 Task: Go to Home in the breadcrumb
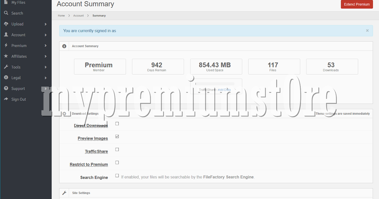pyautogui.click(x=61, y=15)
